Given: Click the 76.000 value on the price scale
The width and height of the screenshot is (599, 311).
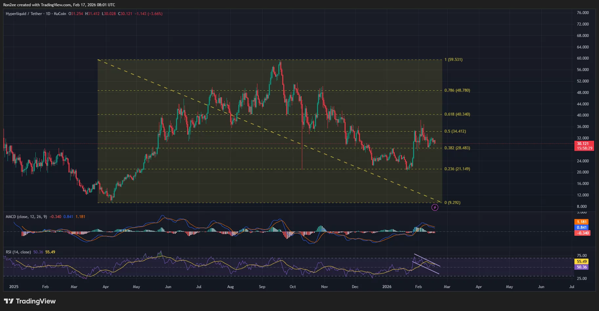Looking at the screenshot, I should pos(583,12).
